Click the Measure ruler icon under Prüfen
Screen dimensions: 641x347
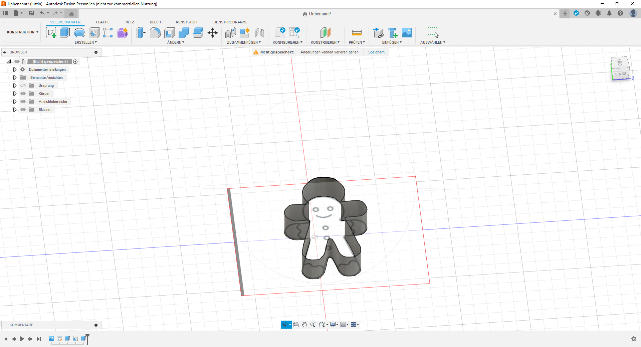tap(357, 33)
